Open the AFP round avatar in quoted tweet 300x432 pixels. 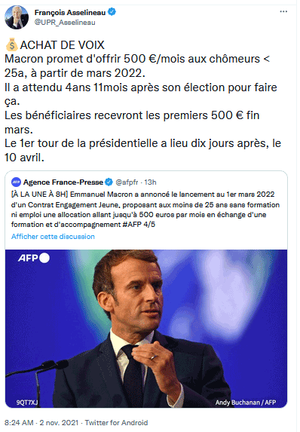[16, 182]
